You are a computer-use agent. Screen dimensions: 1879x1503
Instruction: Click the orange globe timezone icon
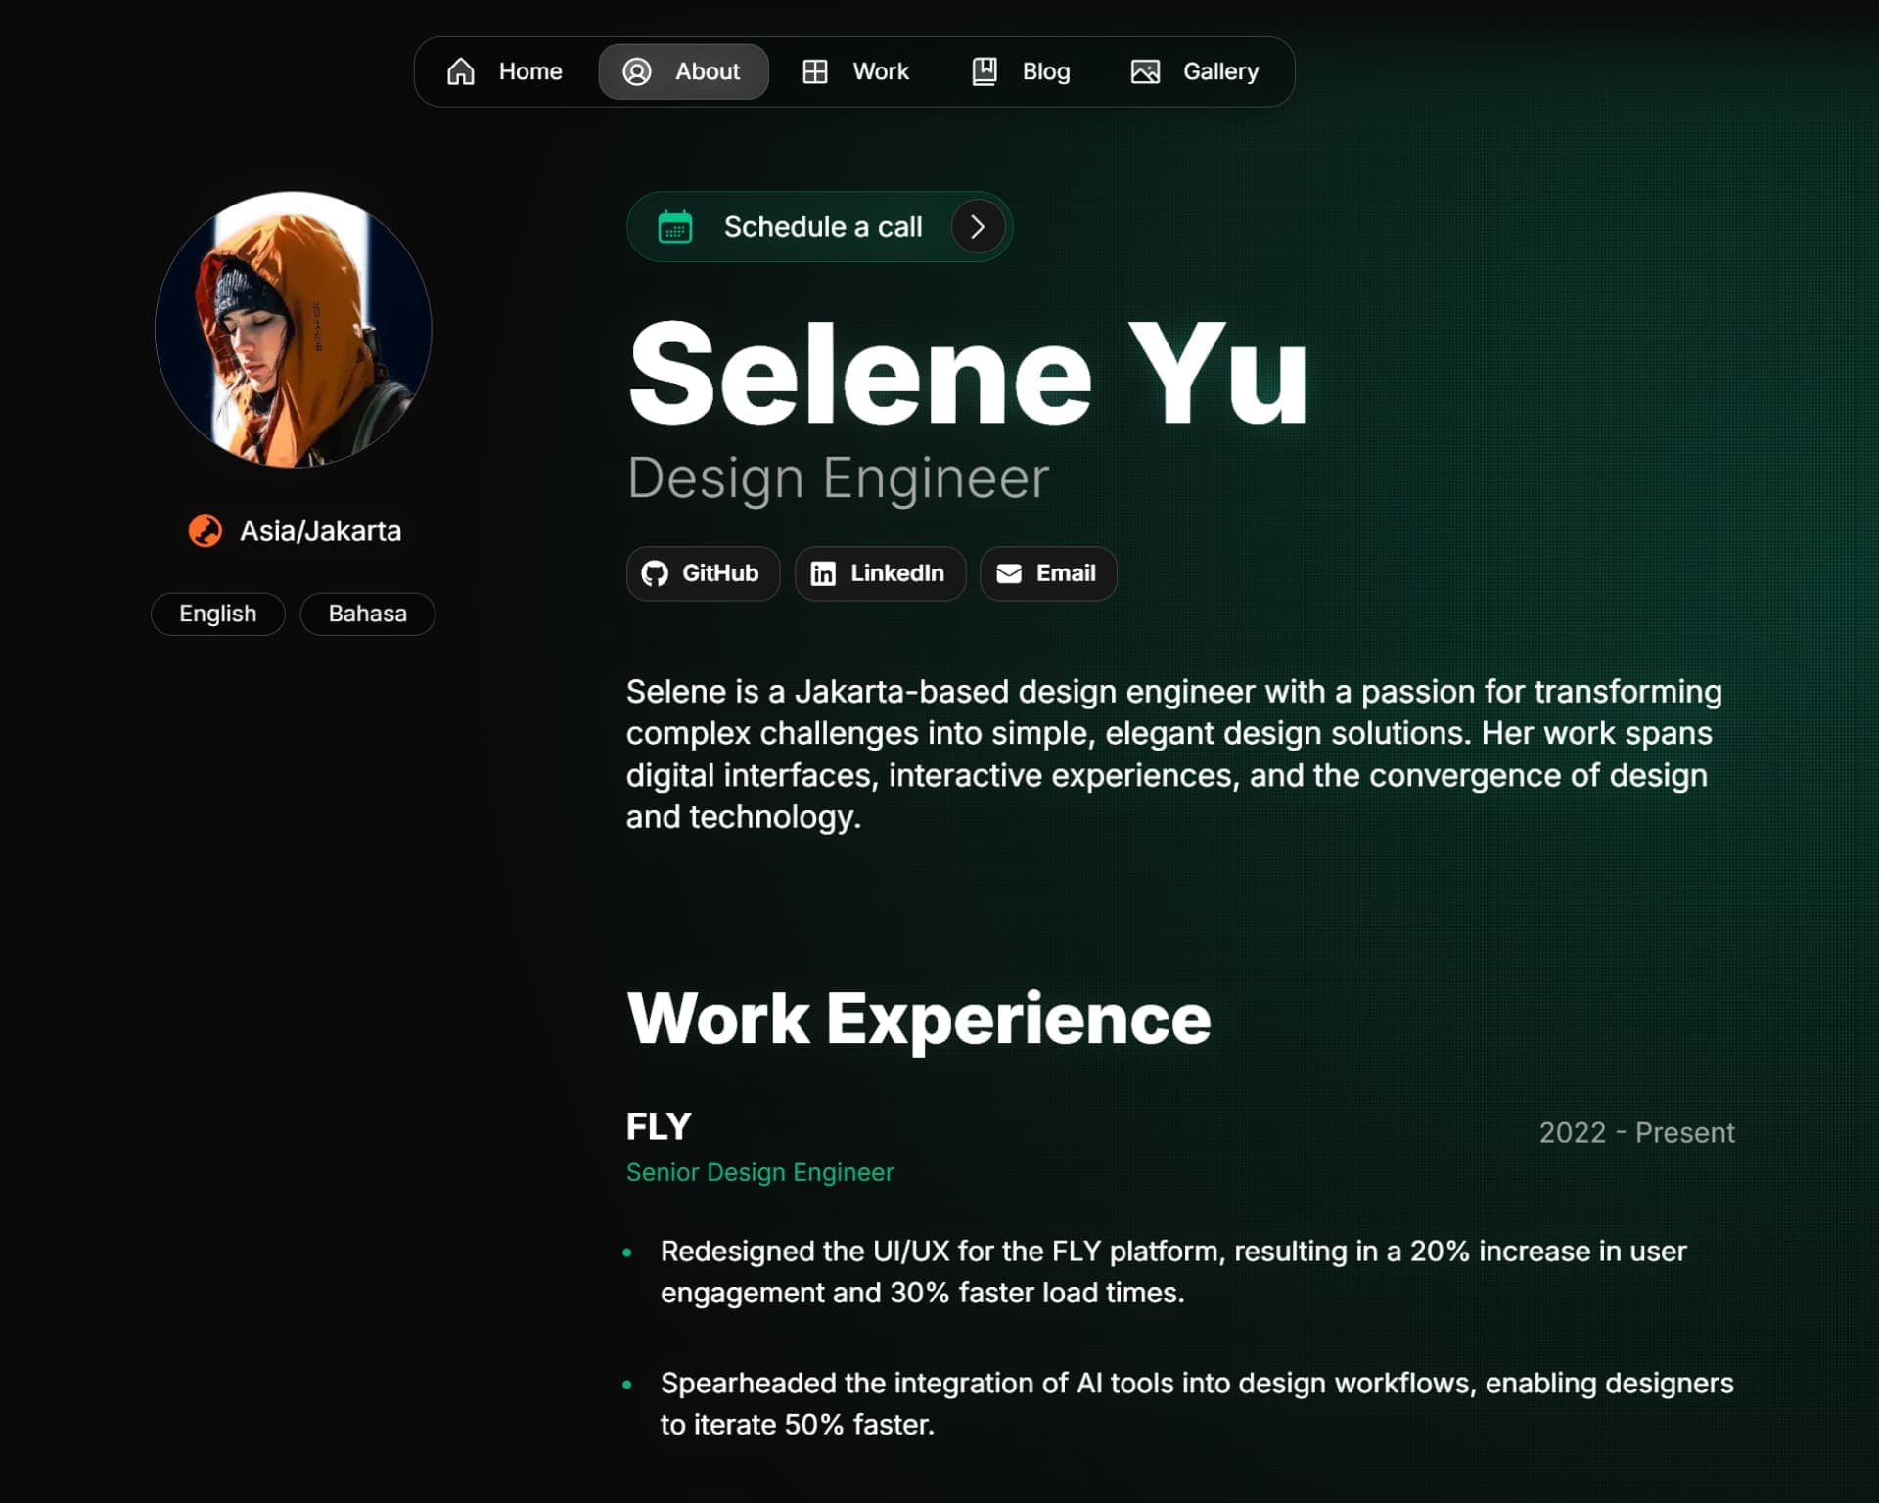tap(206, 530)
